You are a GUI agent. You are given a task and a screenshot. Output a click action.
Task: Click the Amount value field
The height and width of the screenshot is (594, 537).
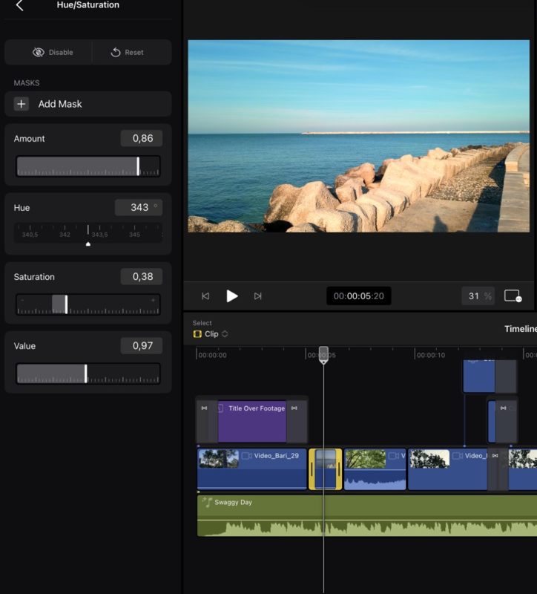pyautogui.click(x=141, y=139)
